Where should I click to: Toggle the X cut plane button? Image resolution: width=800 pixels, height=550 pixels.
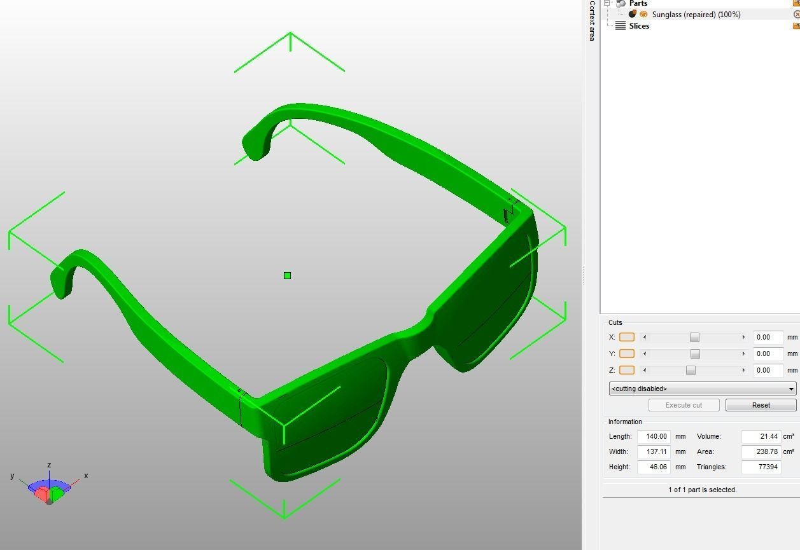pyautogui.click(x=627, y=337)
